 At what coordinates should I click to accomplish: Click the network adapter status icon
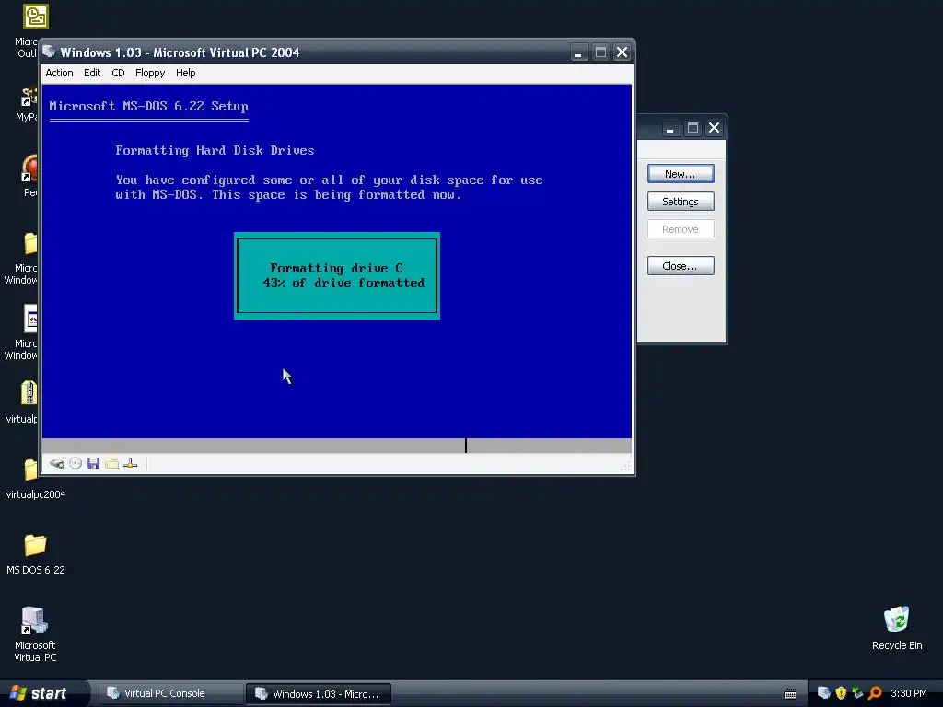click(131, 463)
